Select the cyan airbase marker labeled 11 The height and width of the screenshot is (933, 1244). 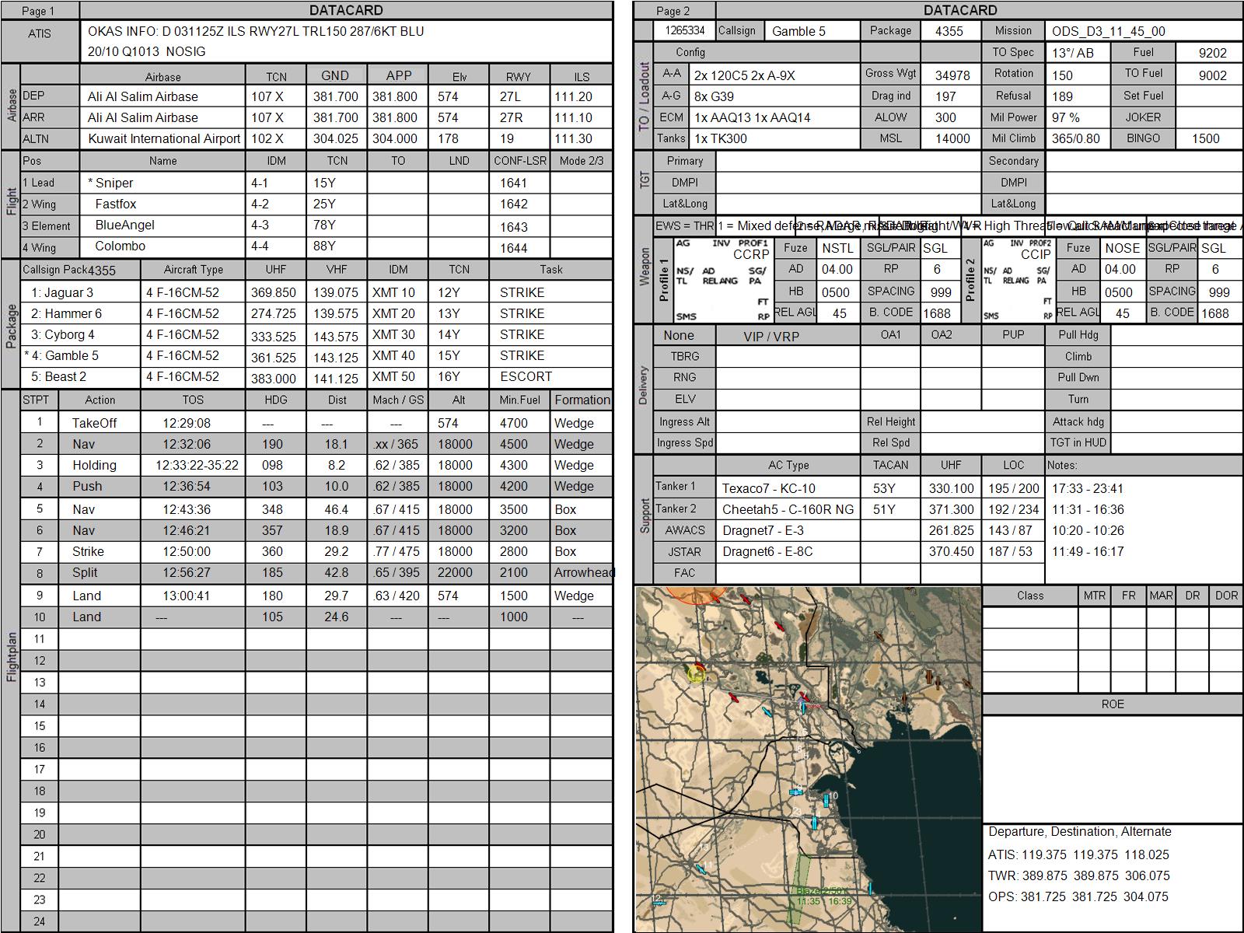pos(701,868)
